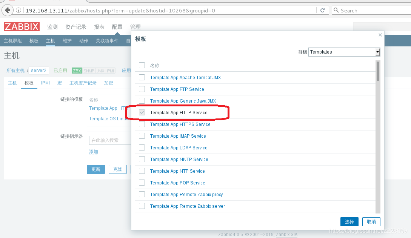Click the 选择 button in dialog

349,222
